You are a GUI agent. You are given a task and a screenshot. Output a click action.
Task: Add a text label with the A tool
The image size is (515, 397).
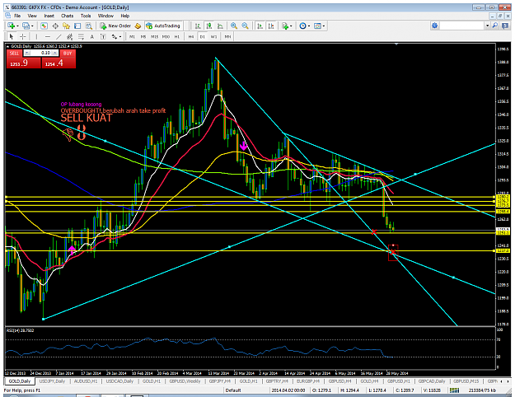click(92, 36)
